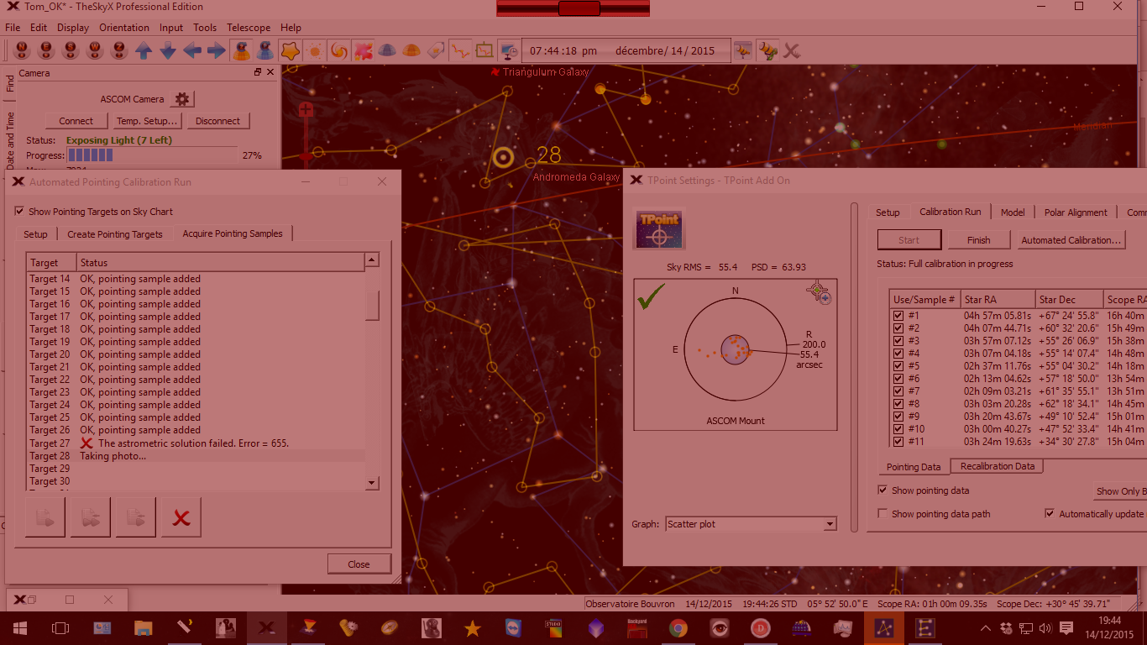
Task: Click the time field in toolbar
Action: 563,50
